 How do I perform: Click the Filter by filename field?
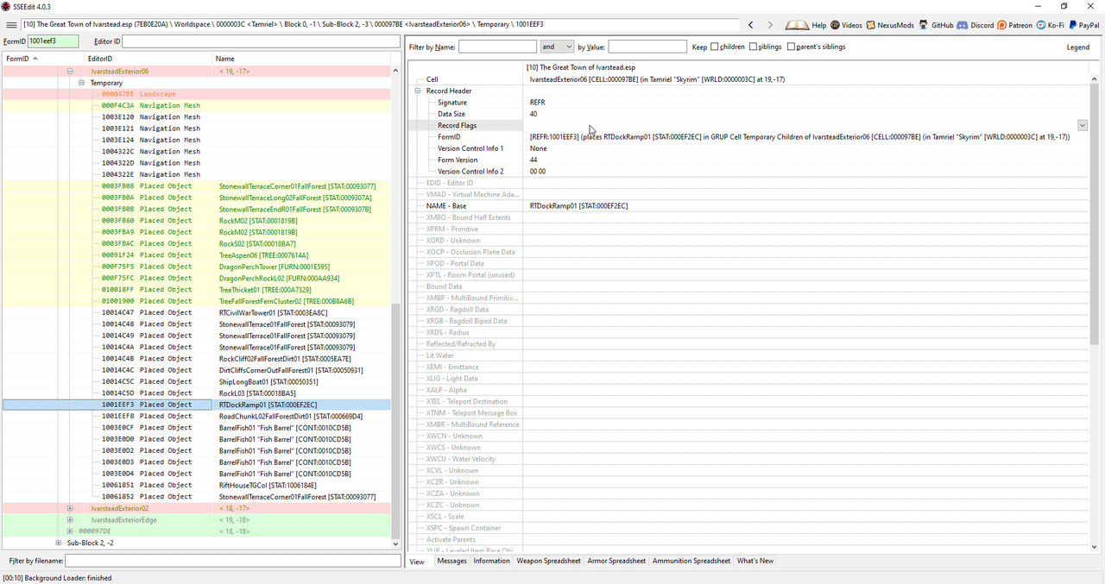pos(232,561)
